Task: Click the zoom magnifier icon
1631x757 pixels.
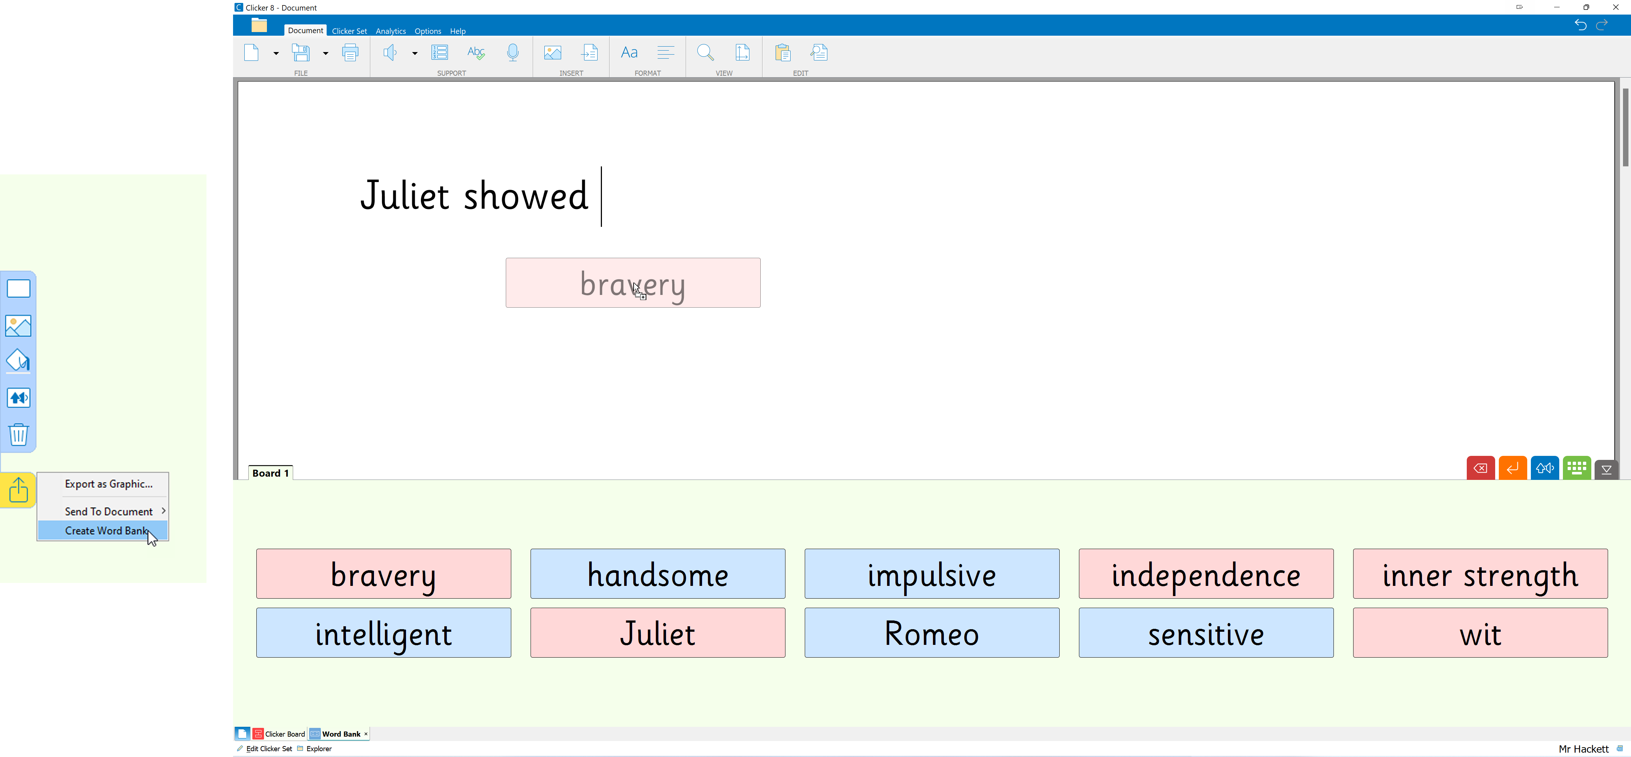Action: click(705, 52)
